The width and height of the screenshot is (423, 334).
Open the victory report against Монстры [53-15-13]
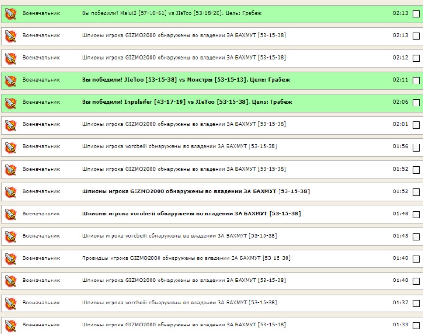pyautogui.click(x=186, y=80)
